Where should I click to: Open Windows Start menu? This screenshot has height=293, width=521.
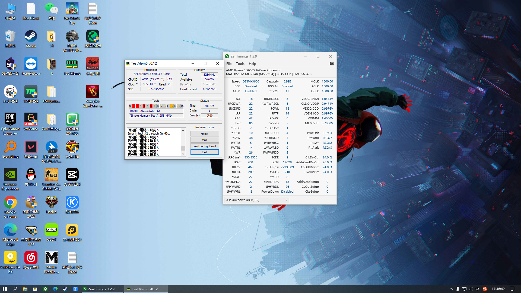5,289
